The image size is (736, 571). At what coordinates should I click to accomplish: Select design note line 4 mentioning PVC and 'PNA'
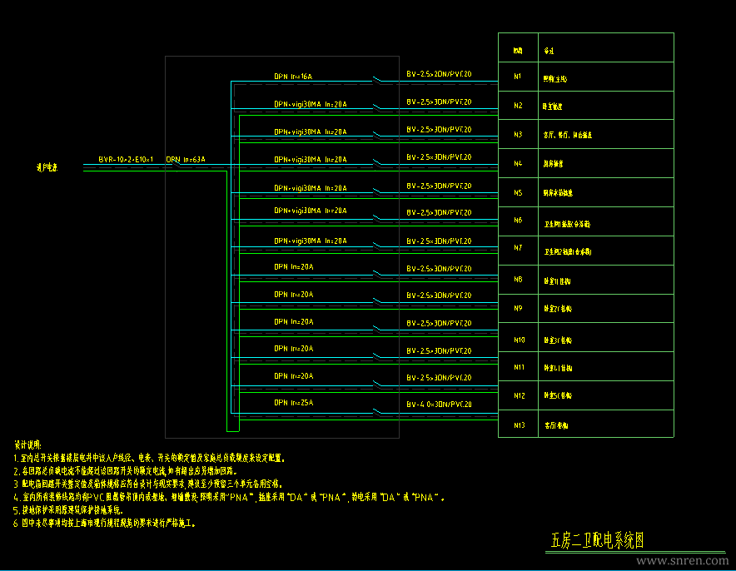[229, 498]
